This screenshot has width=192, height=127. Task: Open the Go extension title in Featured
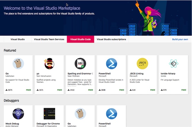tap(7, 73)
